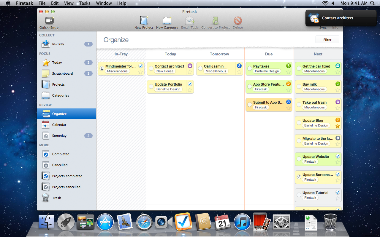Open the Tasks menu
The width and height of the screenshot is (380, 237).
(85, 3)
